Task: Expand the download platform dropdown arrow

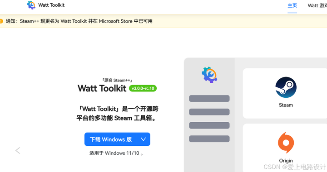Action: [144, 139]
